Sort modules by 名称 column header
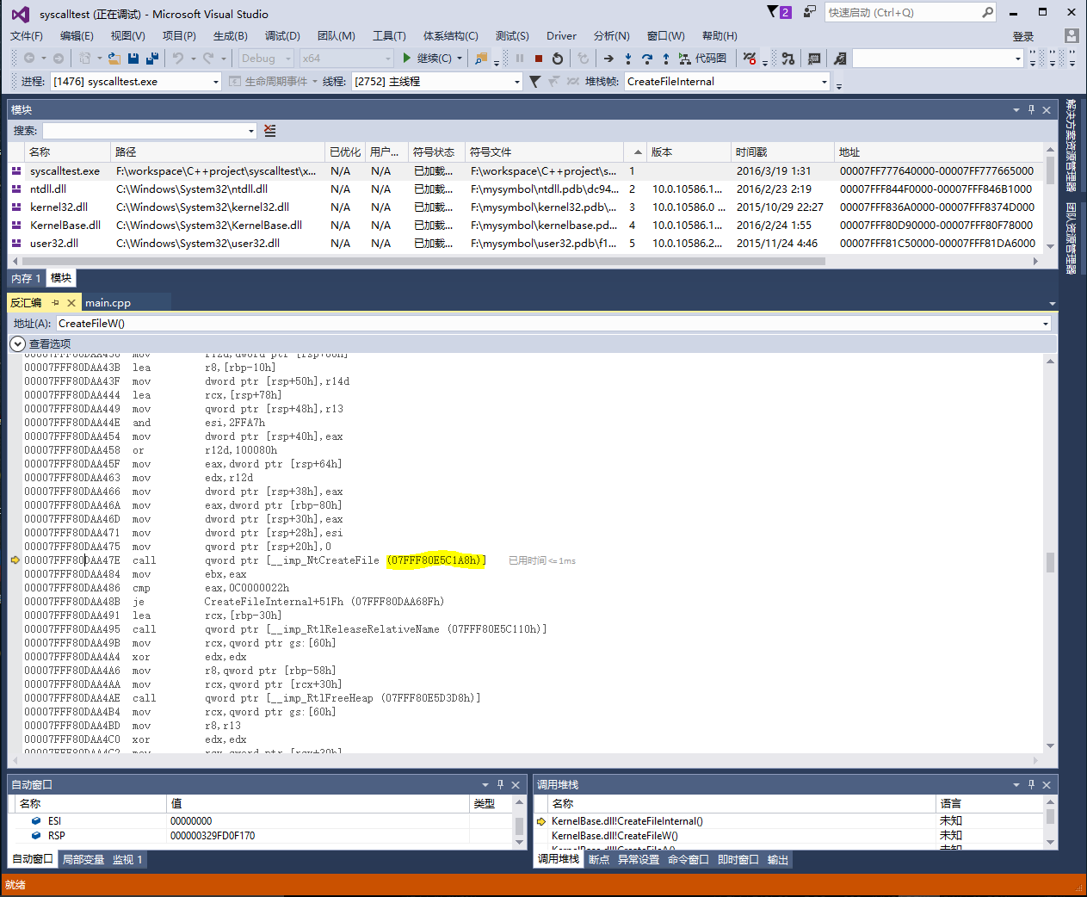Image resolution: width=1087 pixels, height=897 pixels. click(x=69, y=152)
